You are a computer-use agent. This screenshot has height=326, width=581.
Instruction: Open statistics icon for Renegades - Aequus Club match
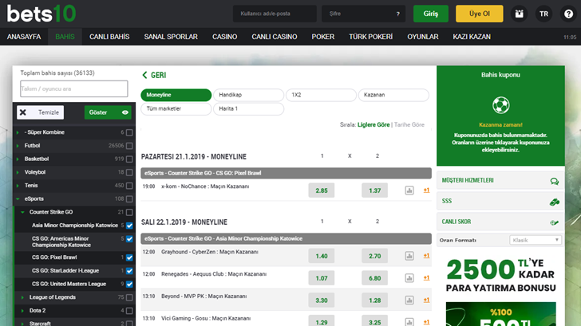[x=409, y=278]
